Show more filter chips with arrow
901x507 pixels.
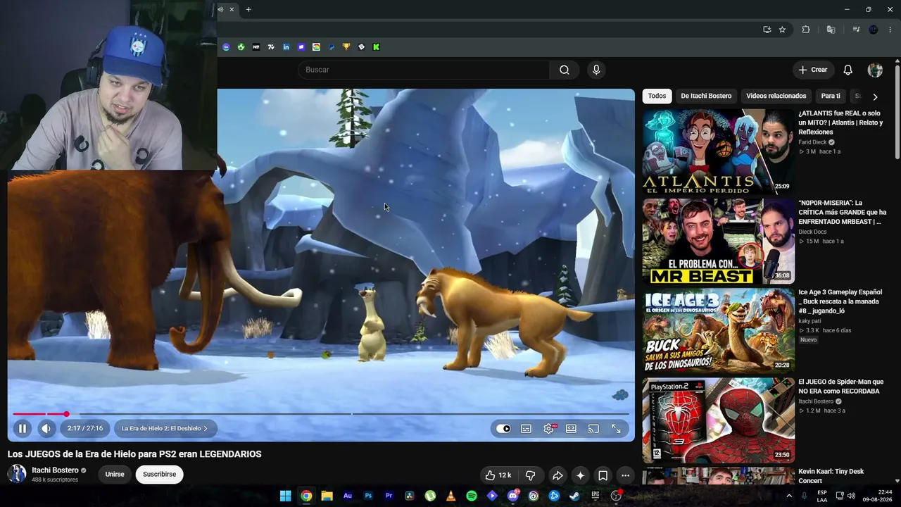coord(875,96)
